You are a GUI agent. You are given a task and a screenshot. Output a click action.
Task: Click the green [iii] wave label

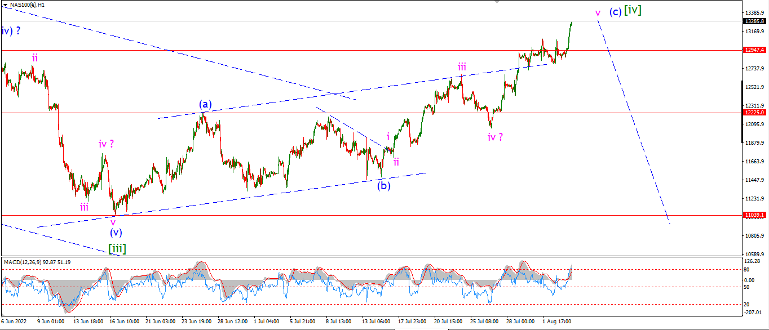(117, 248)
